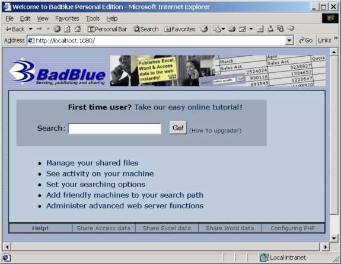Select the Share Access data tab
The image size is (341, 264).
tap(104, 228)
